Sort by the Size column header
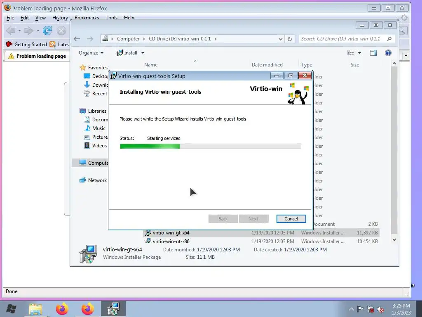 coord(355,65)
